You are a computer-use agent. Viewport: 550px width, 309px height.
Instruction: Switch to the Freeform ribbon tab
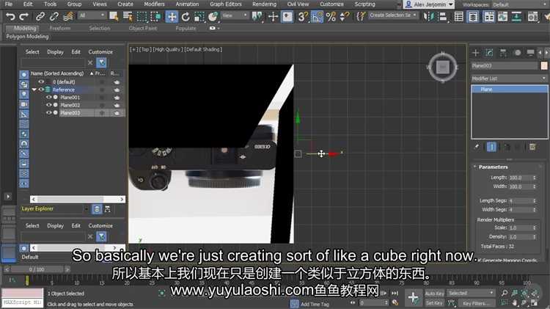[60, 28]
